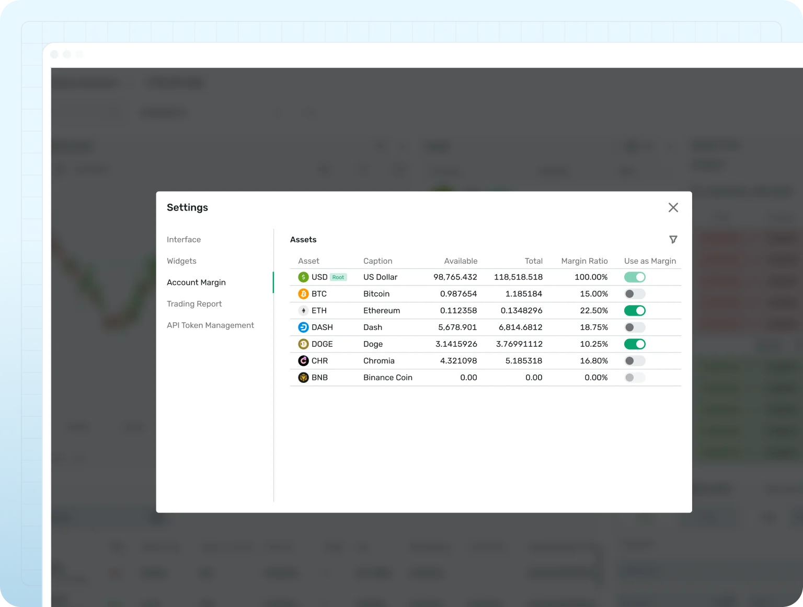Viewport: 803px width, 607px height.
Task: Click CHR available value 4.321098
Action: coord(458,360)
